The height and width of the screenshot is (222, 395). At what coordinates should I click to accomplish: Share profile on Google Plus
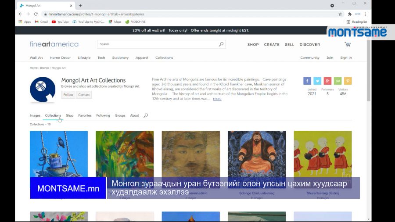pyautogui.click(x=327, y=81)
